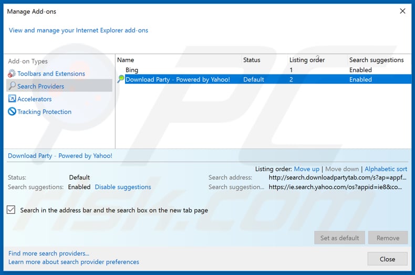Click the Set as default button
The width and height of the screenshot is (415, 275).
pos(339,238)
